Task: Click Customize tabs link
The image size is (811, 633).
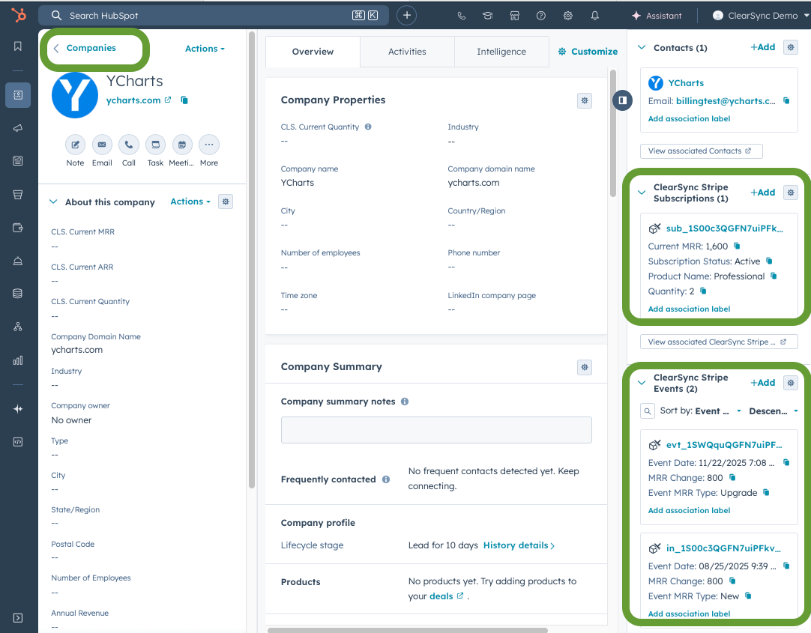Action: click(x=588, y=51)
